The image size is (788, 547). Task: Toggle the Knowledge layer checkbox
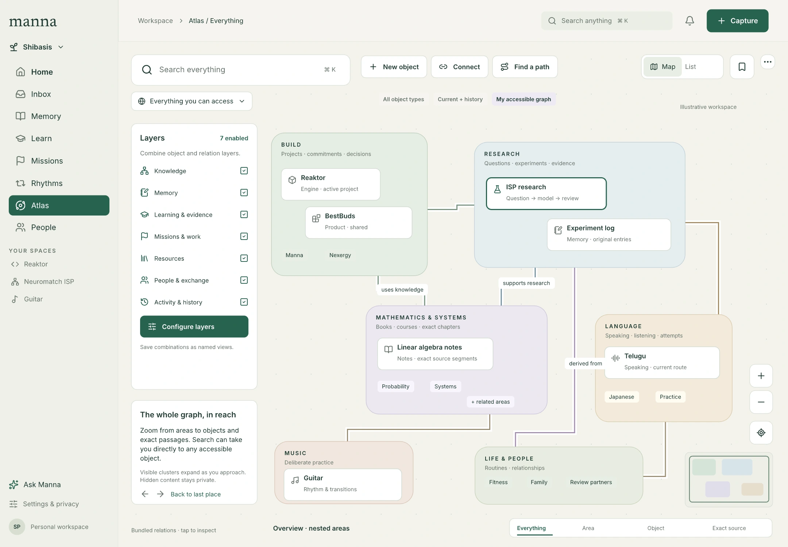pyautogui.click(x=244, y=171)
